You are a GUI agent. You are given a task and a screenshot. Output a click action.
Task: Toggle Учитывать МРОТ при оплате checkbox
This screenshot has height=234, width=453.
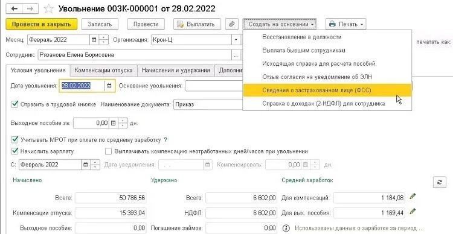tap(14, 140)
